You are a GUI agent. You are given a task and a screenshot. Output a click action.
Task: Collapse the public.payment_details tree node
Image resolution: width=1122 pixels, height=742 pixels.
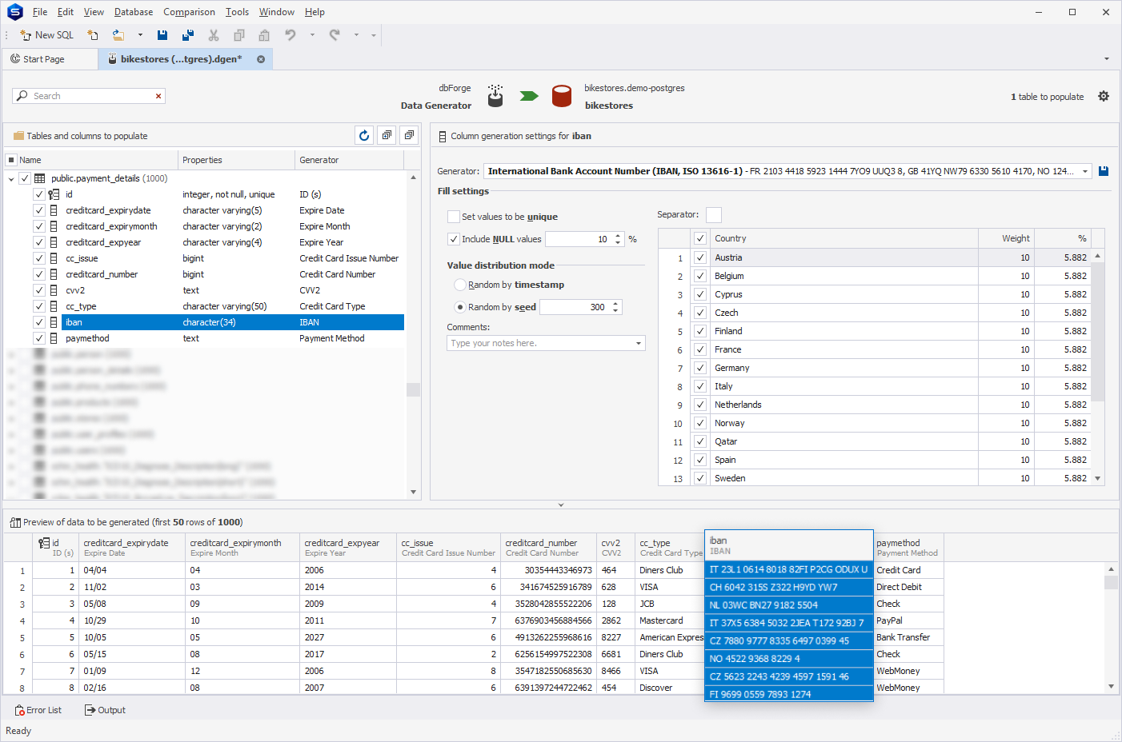[x=11, y=178]
